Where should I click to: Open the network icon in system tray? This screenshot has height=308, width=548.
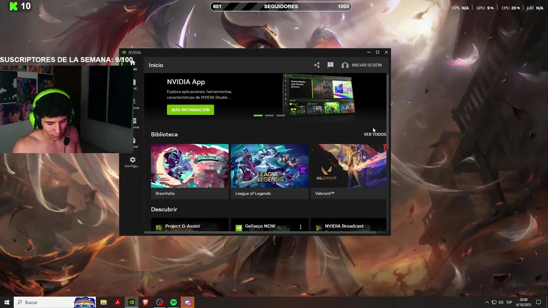pos(494,302)
